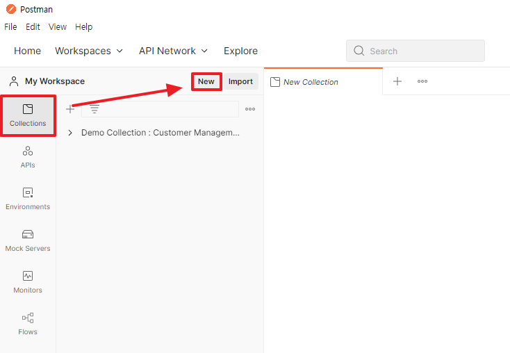Click the My Workspace title
Viewport: 510px width, 353px height.
[55, 81]
